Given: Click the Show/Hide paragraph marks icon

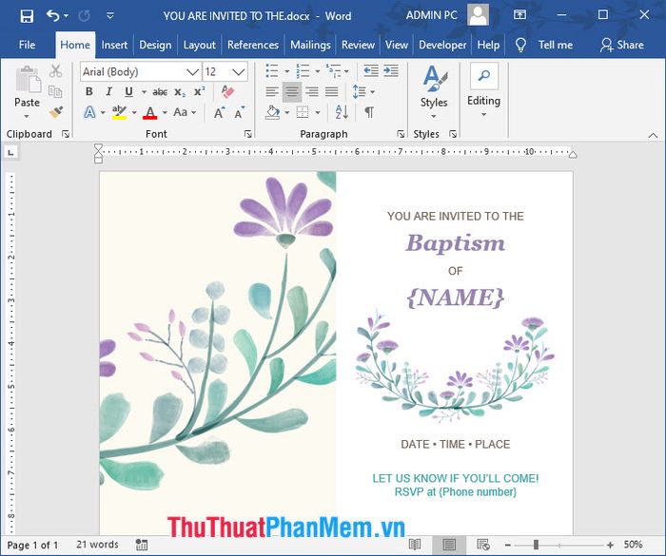Looking at the screenshot, I should coord(368,112).
